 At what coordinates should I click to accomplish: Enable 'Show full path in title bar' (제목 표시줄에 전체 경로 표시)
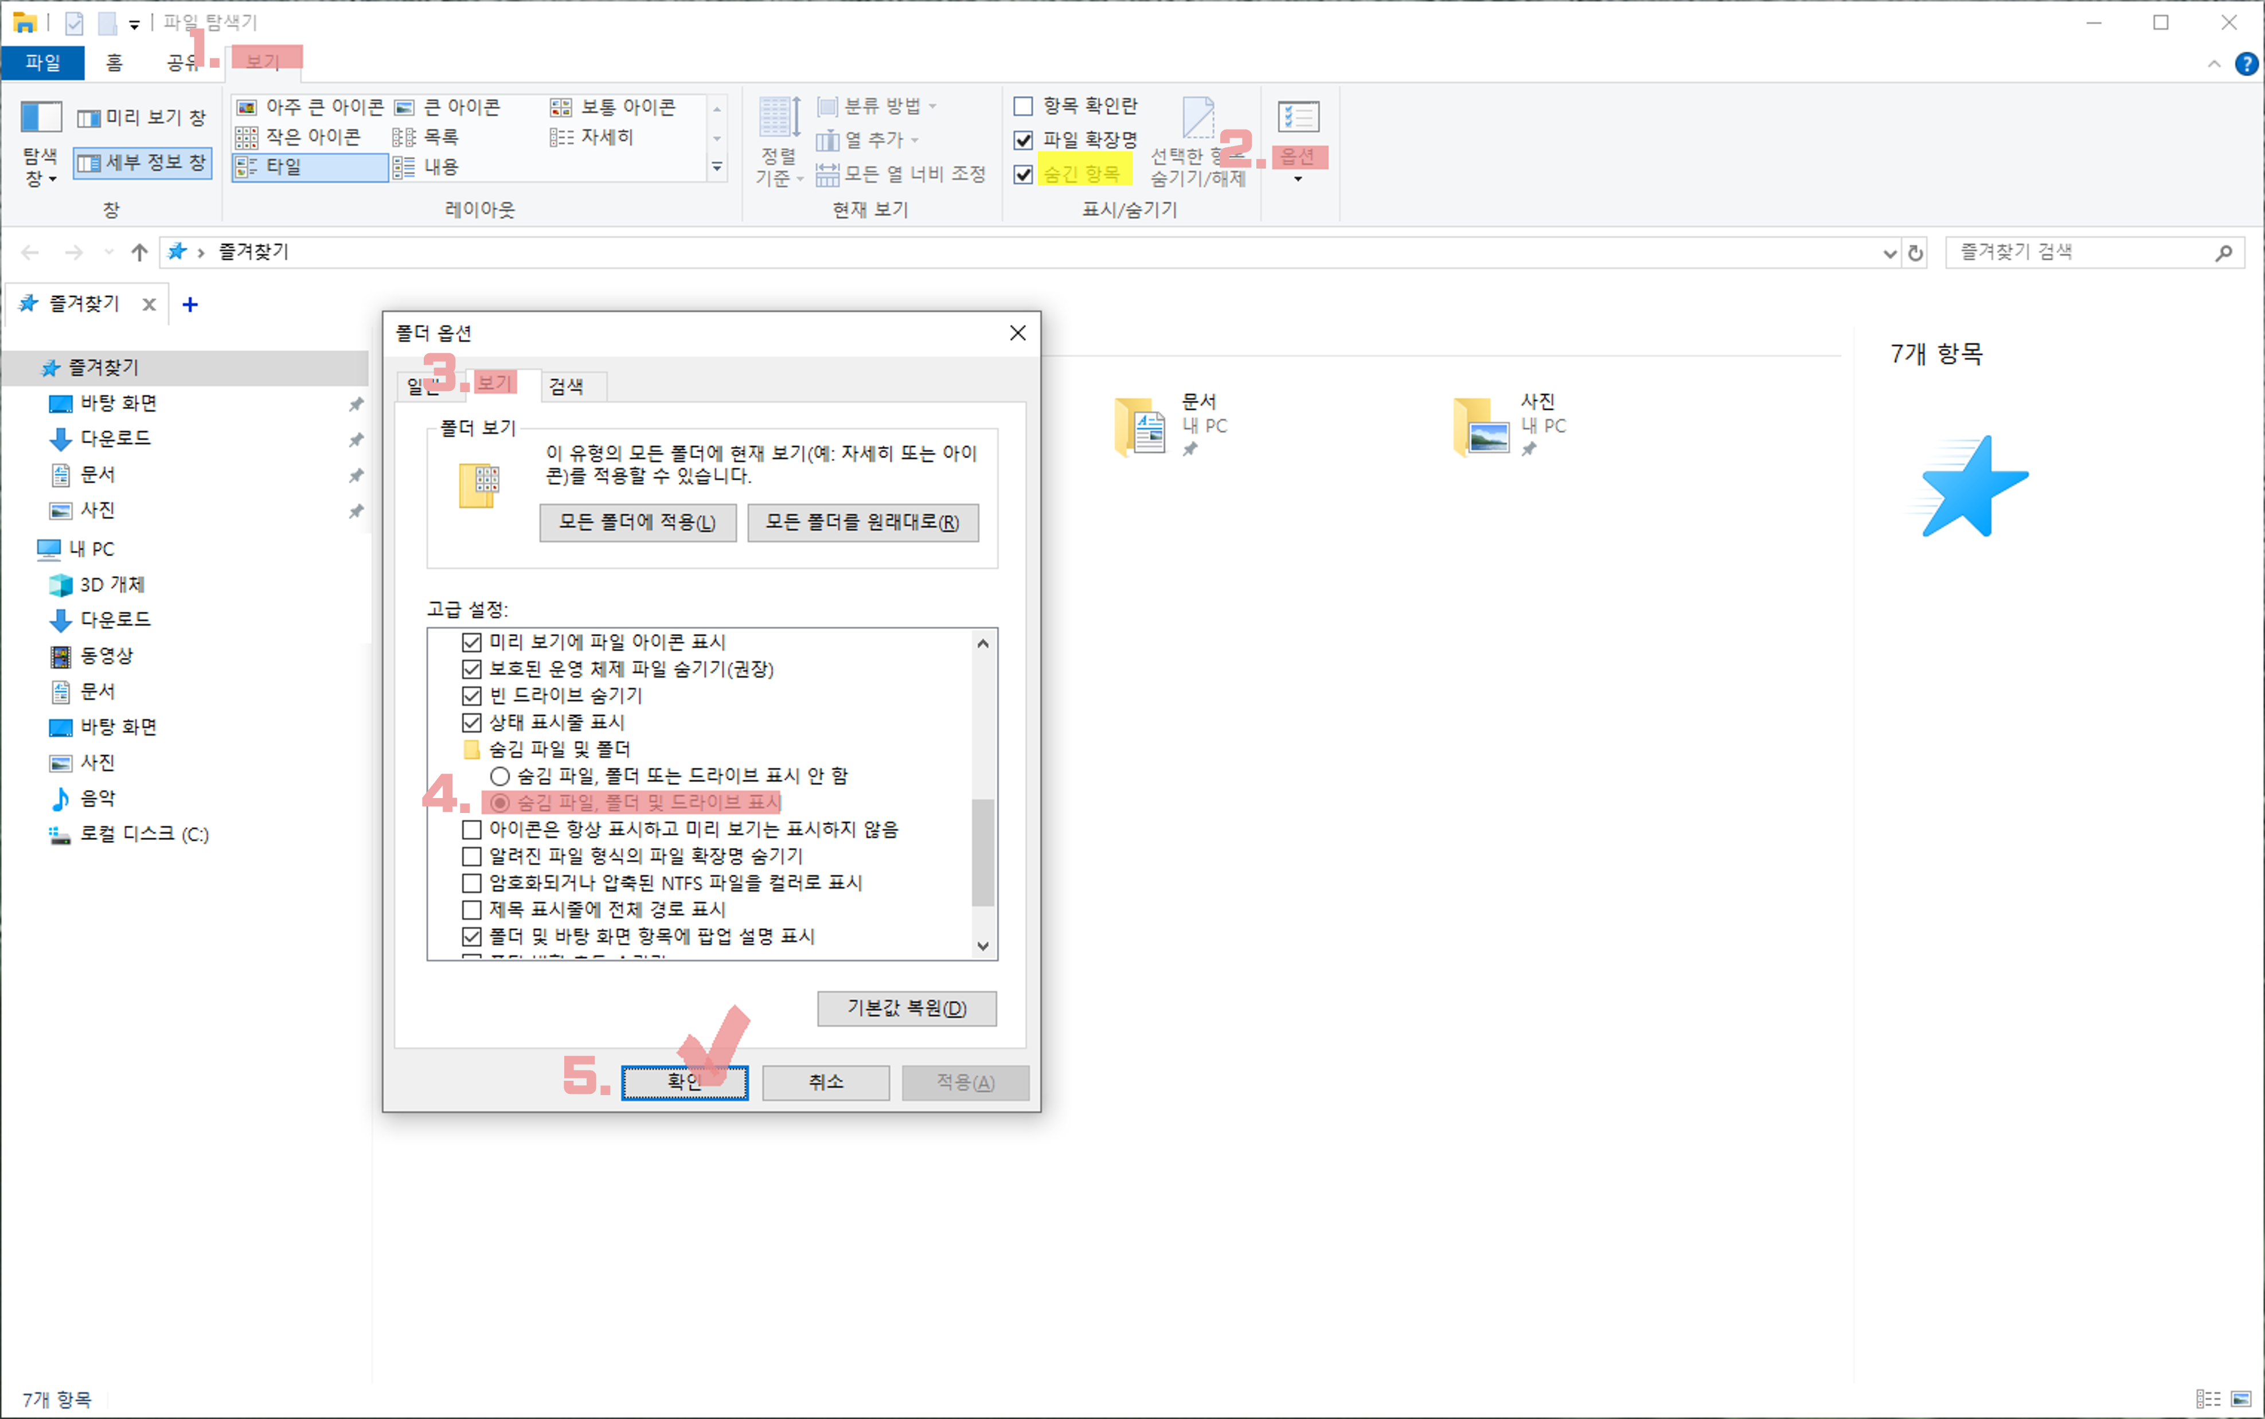(x=472, y=909)
